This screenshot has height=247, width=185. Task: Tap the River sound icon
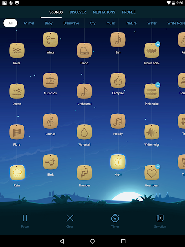click(x=17, y=51)
